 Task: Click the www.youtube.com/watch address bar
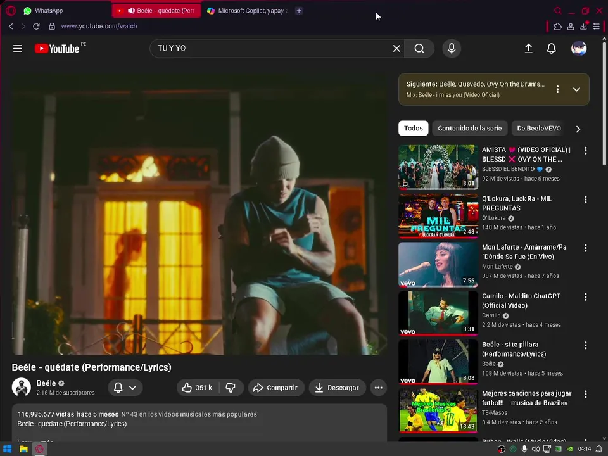(99, 27)
